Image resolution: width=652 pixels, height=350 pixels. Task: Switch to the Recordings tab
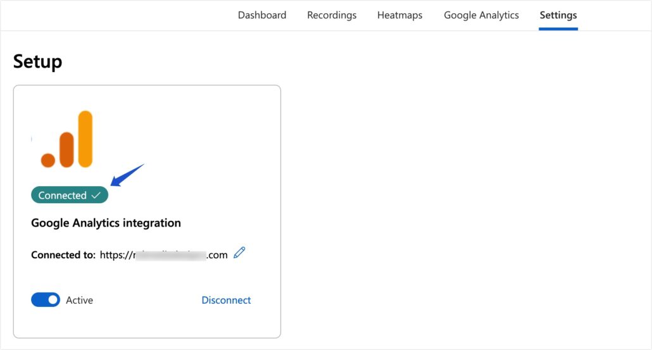tap(332, 15)
